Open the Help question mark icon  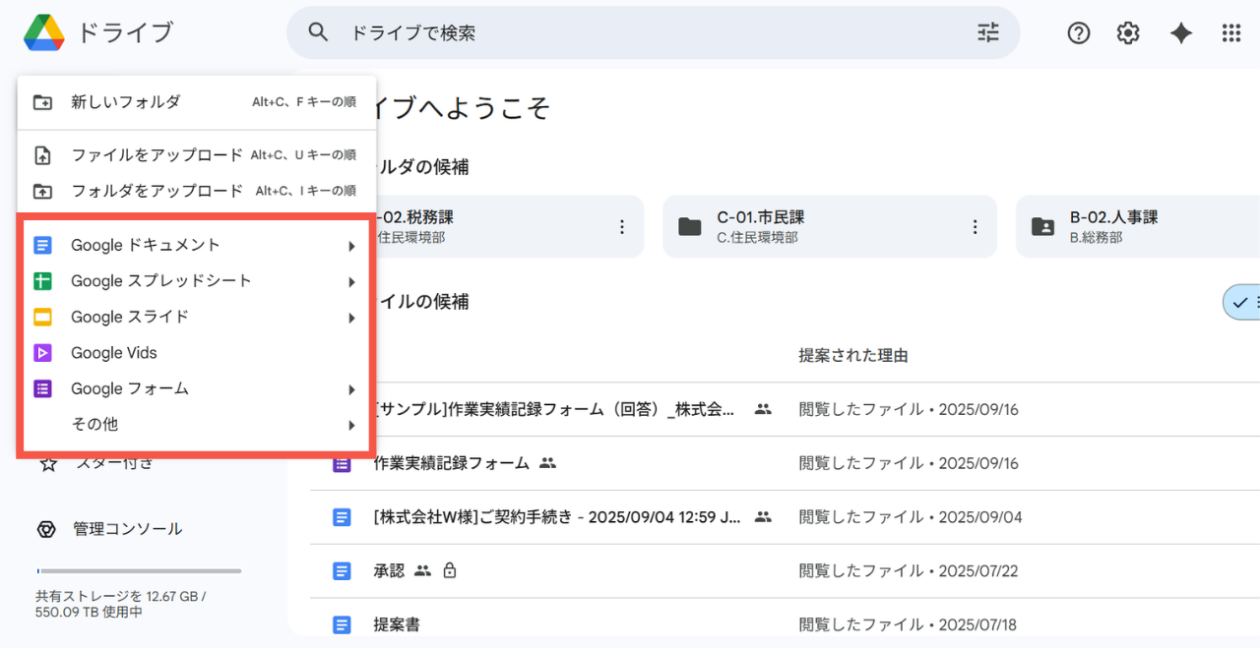coord(1079,32)
